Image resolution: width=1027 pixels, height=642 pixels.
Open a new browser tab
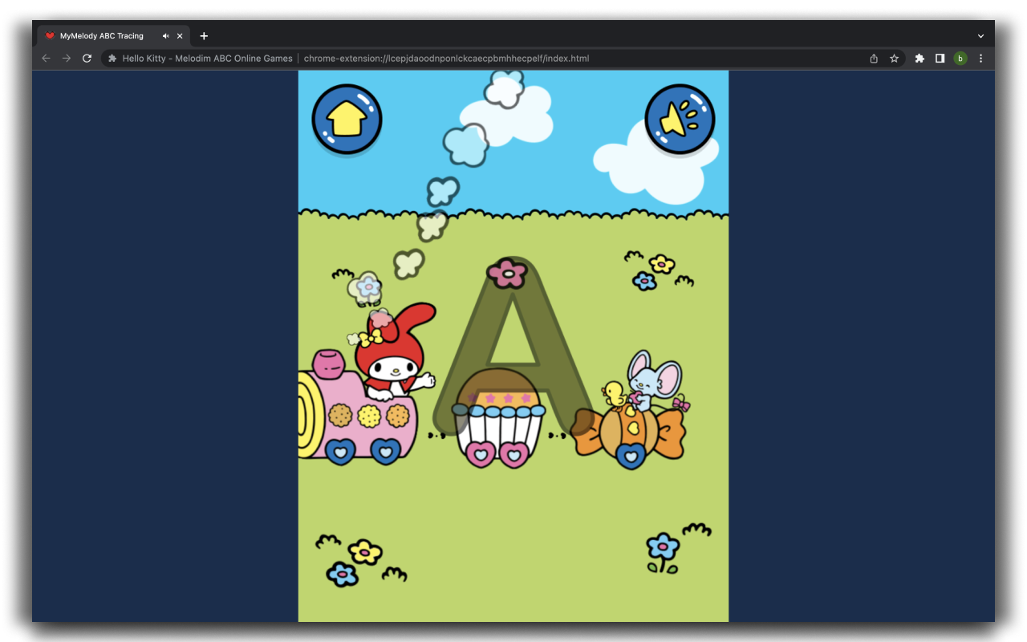(x=204, y=36)
